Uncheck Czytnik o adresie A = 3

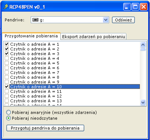pos(7,53)
